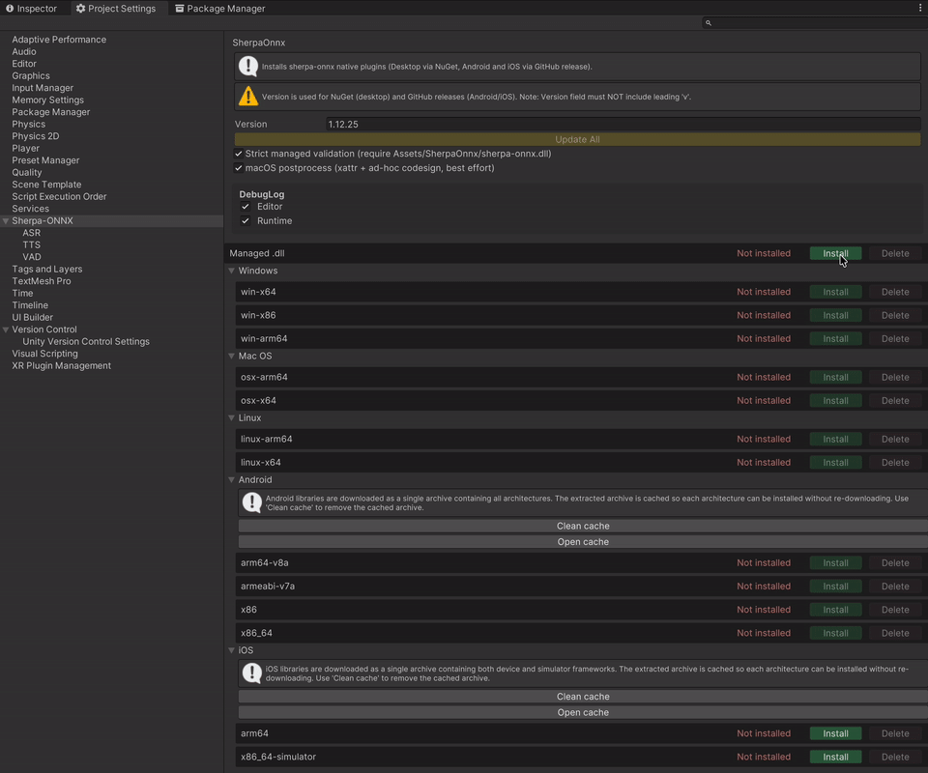Screen dimensions: 928x773
Task: Install iOS arm64 framework
Action: (835, 733)
